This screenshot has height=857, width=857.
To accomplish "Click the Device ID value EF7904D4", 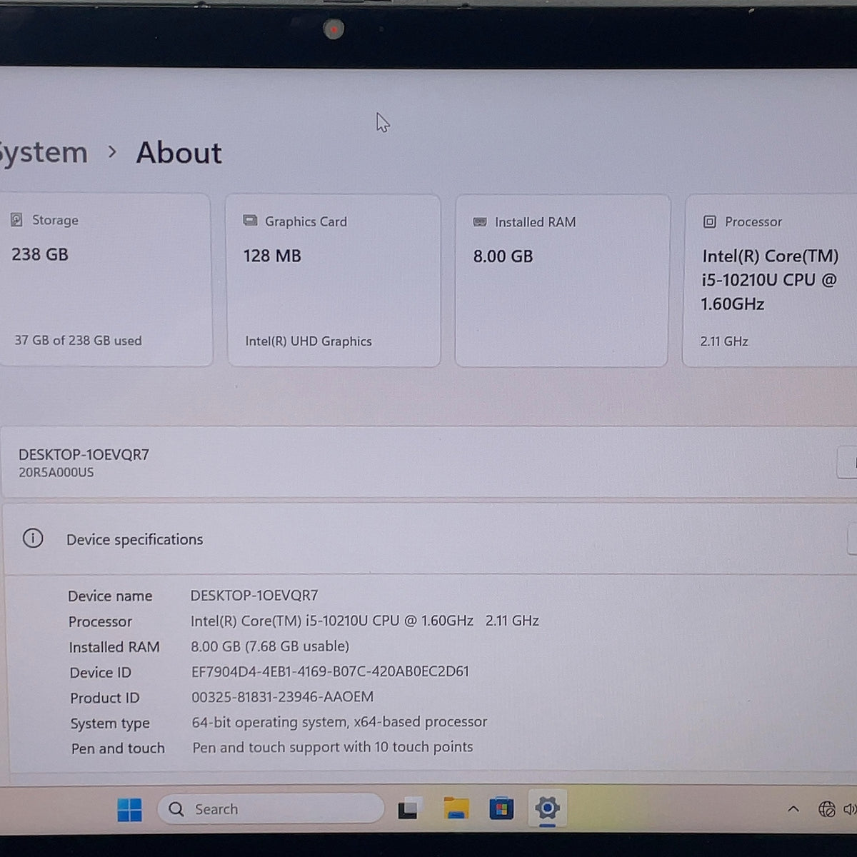I will [330, 671].
